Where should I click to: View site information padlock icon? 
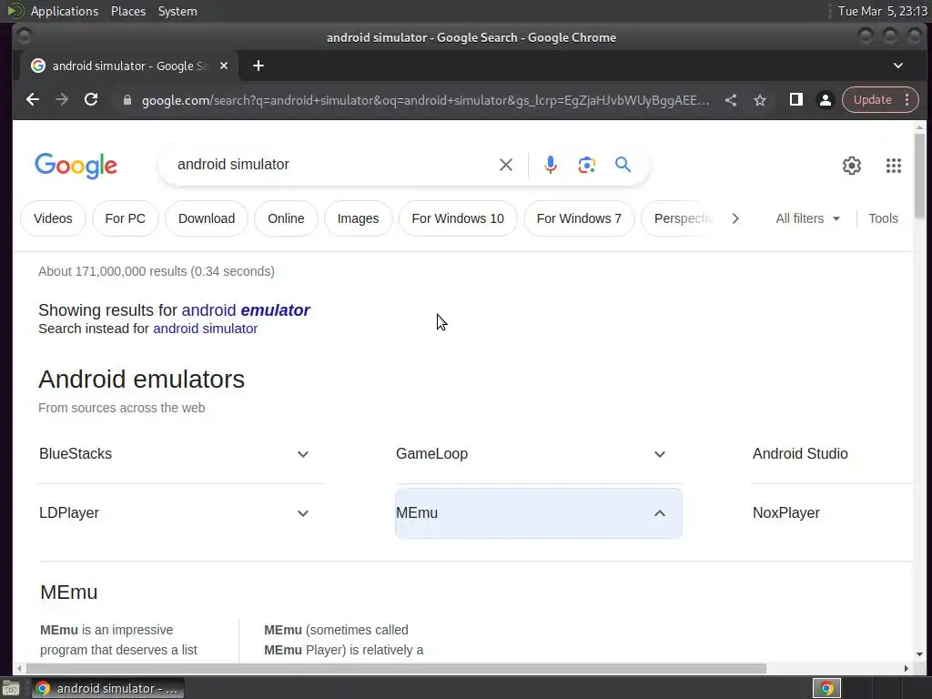tap(127, 100)
